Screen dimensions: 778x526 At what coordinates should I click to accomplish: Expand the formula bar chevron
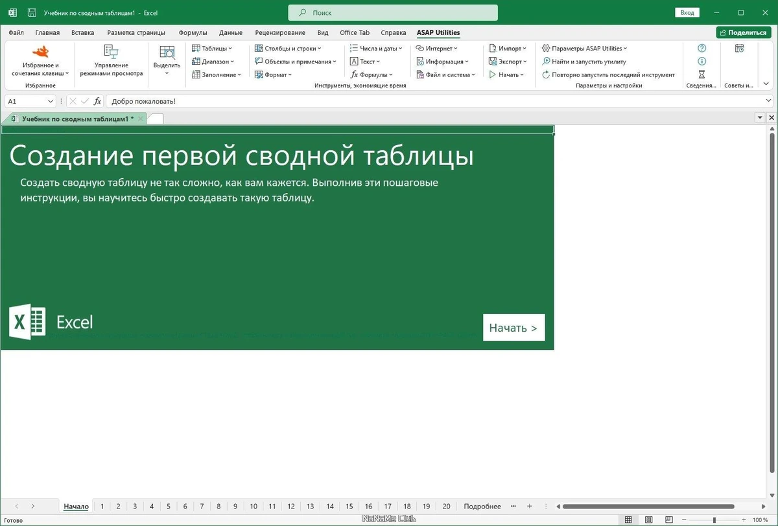coord(769,101)
